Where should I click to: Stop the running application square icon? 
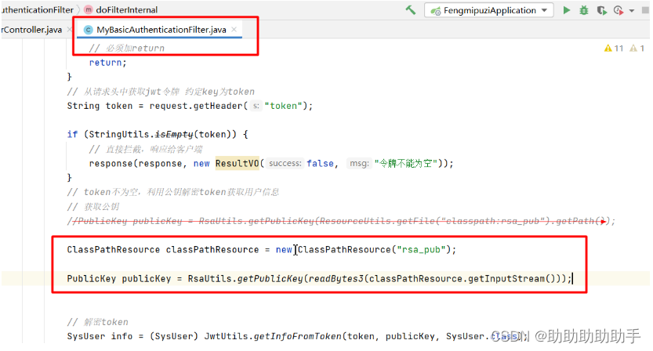(x=645, y=10)
